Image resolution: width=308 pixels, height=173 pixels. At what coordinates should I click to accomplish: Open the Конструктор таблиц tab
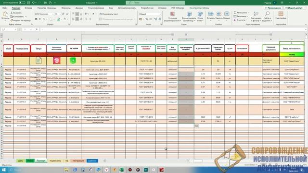[x=199, y=8]
